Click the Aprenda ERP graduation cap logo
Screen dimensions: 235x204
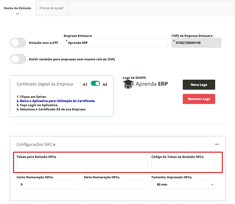point(128,84)
